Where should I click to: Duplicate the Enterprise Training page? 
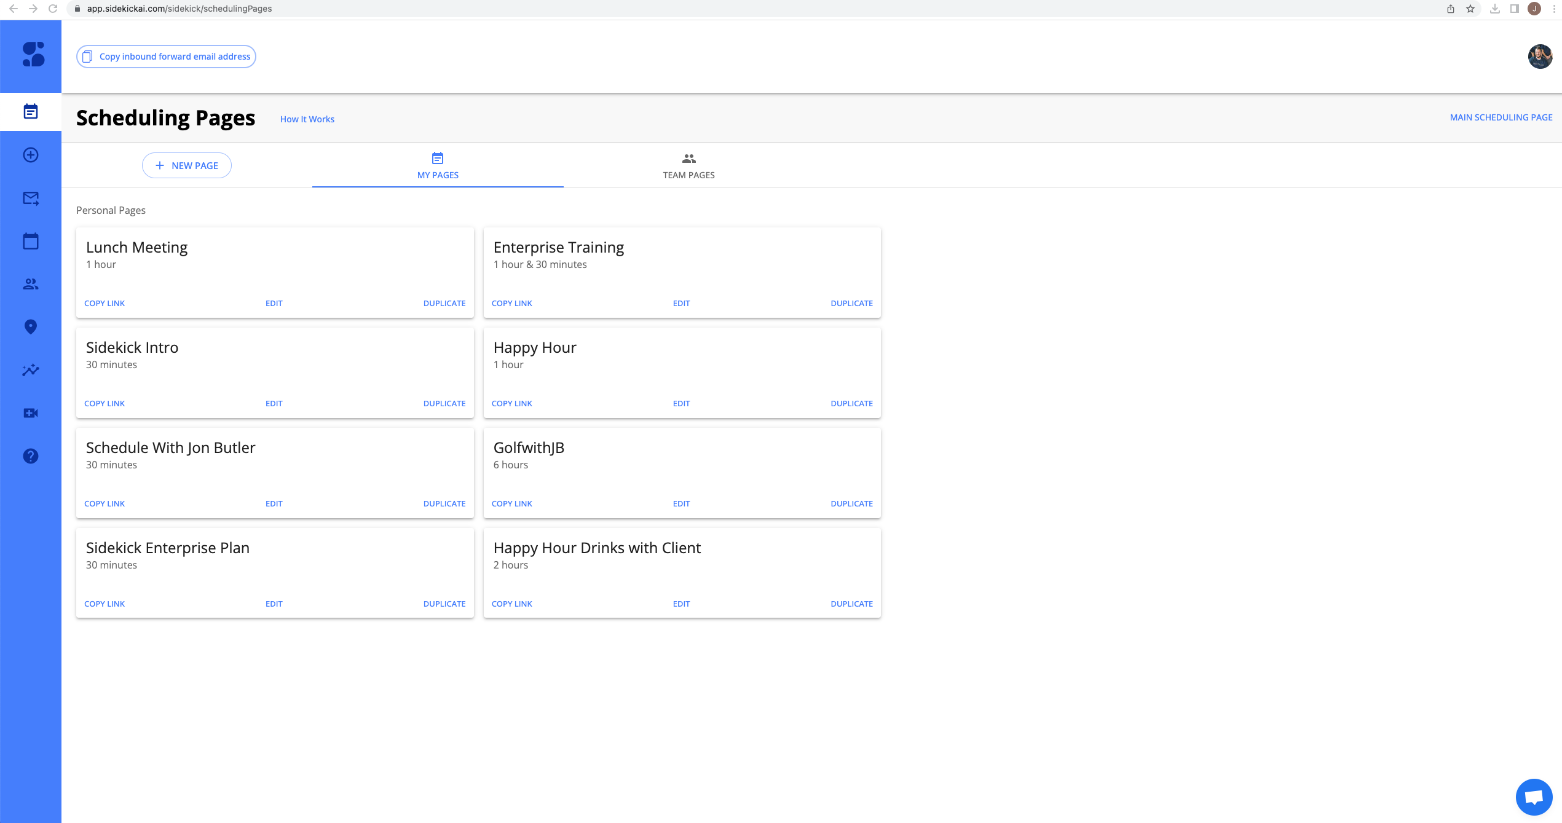tap(852, 304)
